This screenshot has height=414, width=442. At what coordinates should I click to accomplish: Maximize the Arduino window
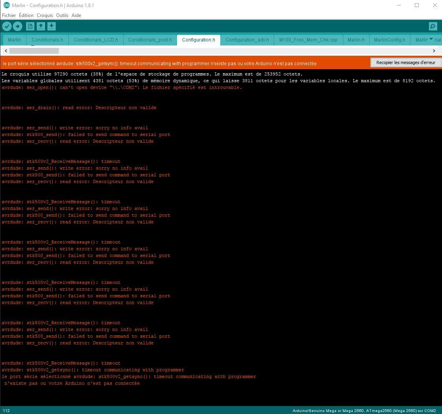point(417,6)
